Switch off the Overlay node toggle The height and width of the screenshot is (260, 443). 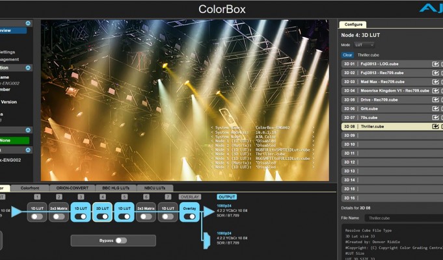tap(189, 216)
